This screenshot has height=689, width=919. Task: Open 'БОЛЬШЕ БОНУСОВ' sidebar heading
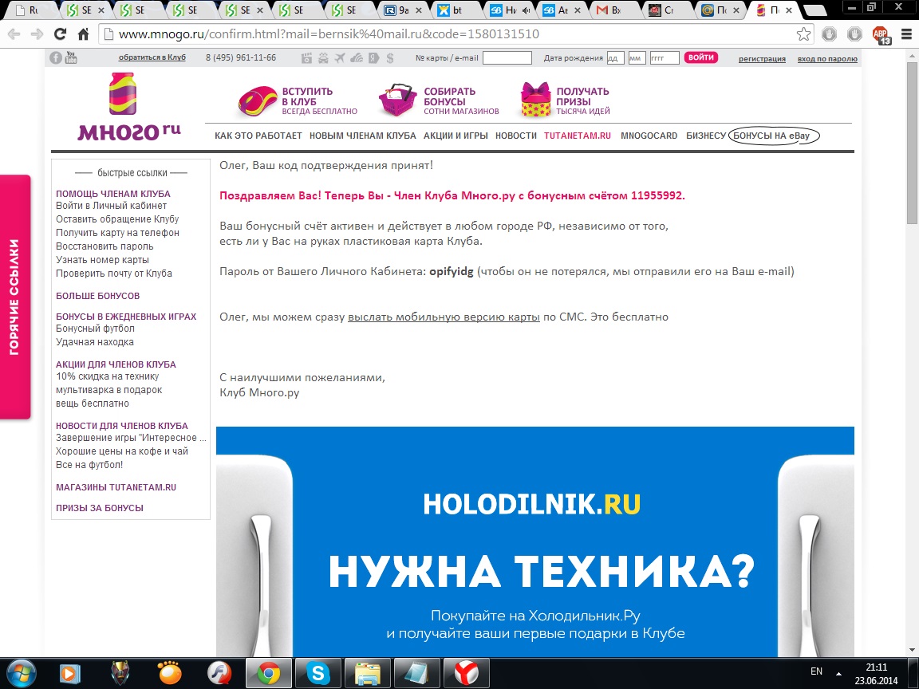click(98, 296)
